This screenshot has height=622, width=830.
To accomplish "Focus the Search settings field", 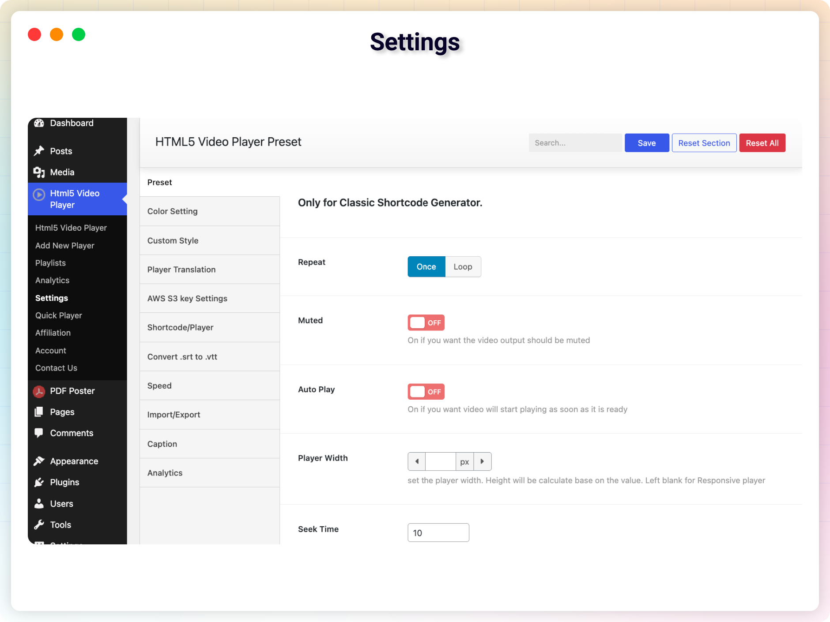I will point(576,143).
